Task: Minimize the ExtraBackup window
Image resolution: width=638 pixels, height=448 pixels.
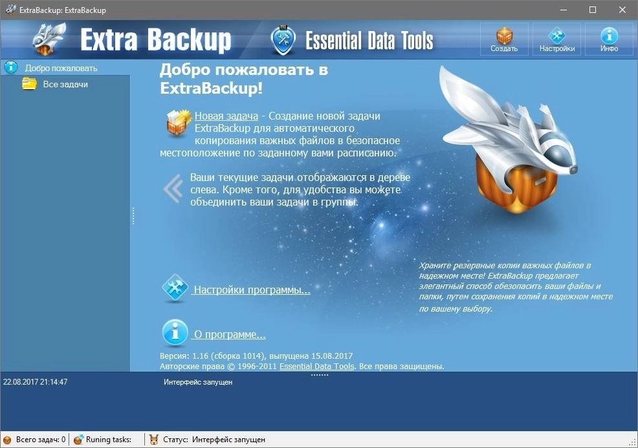Action: [564, 10]
